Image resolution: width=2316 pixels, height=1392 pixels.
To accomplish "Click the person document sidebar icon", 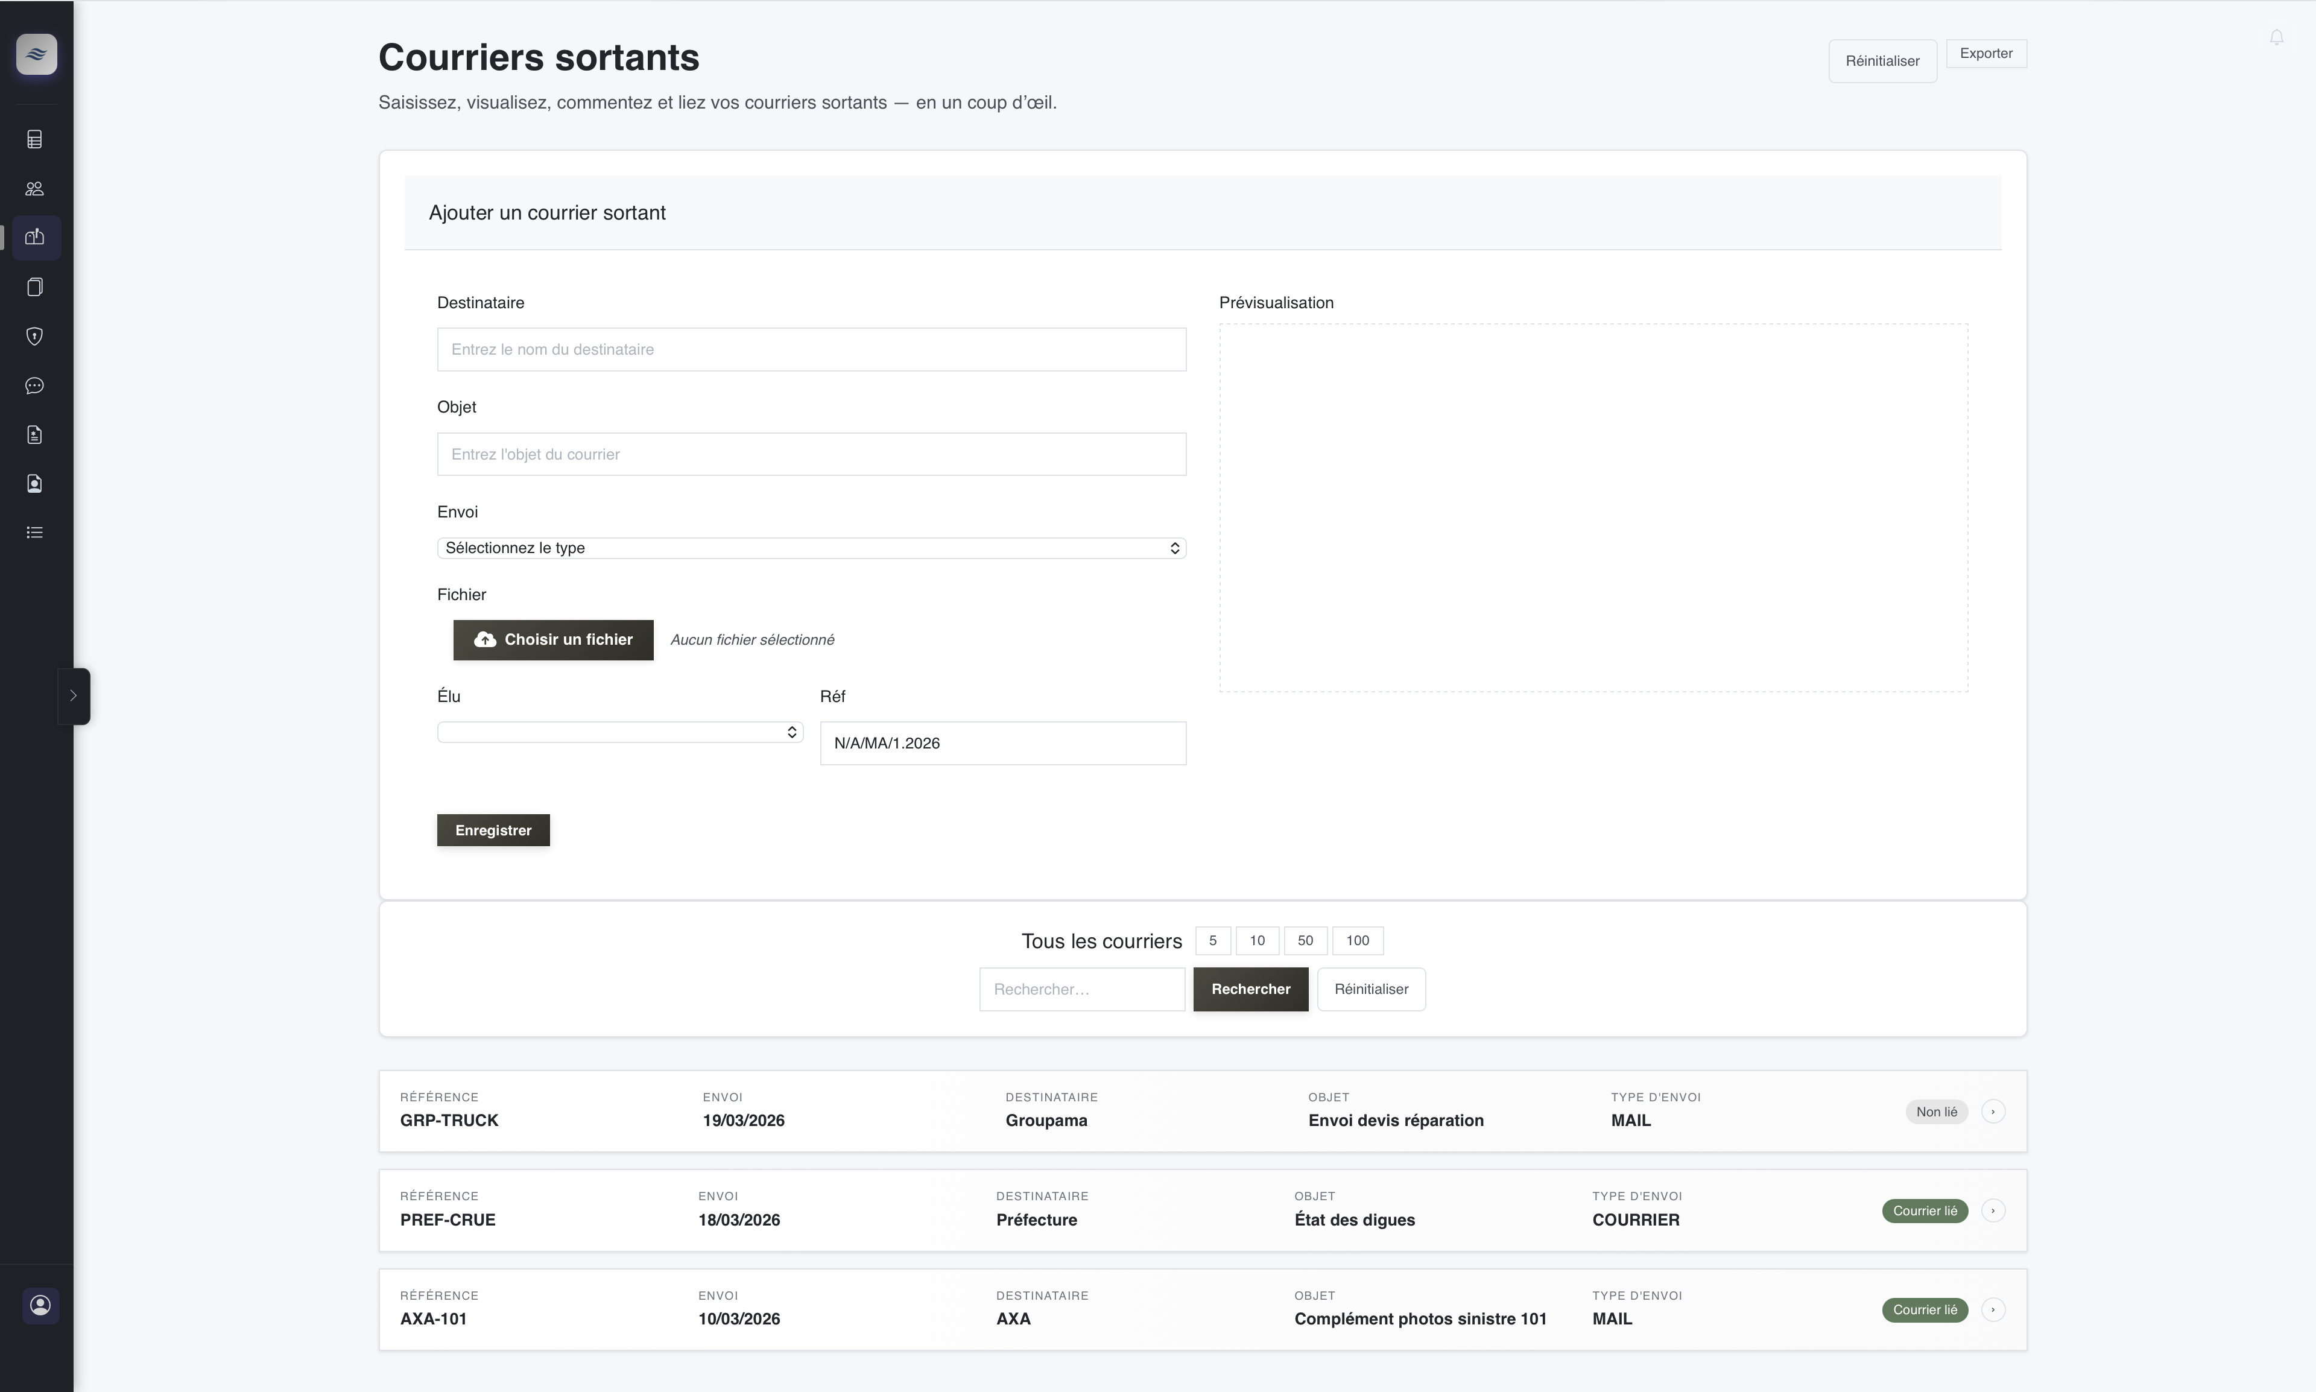I will point(35,484).
